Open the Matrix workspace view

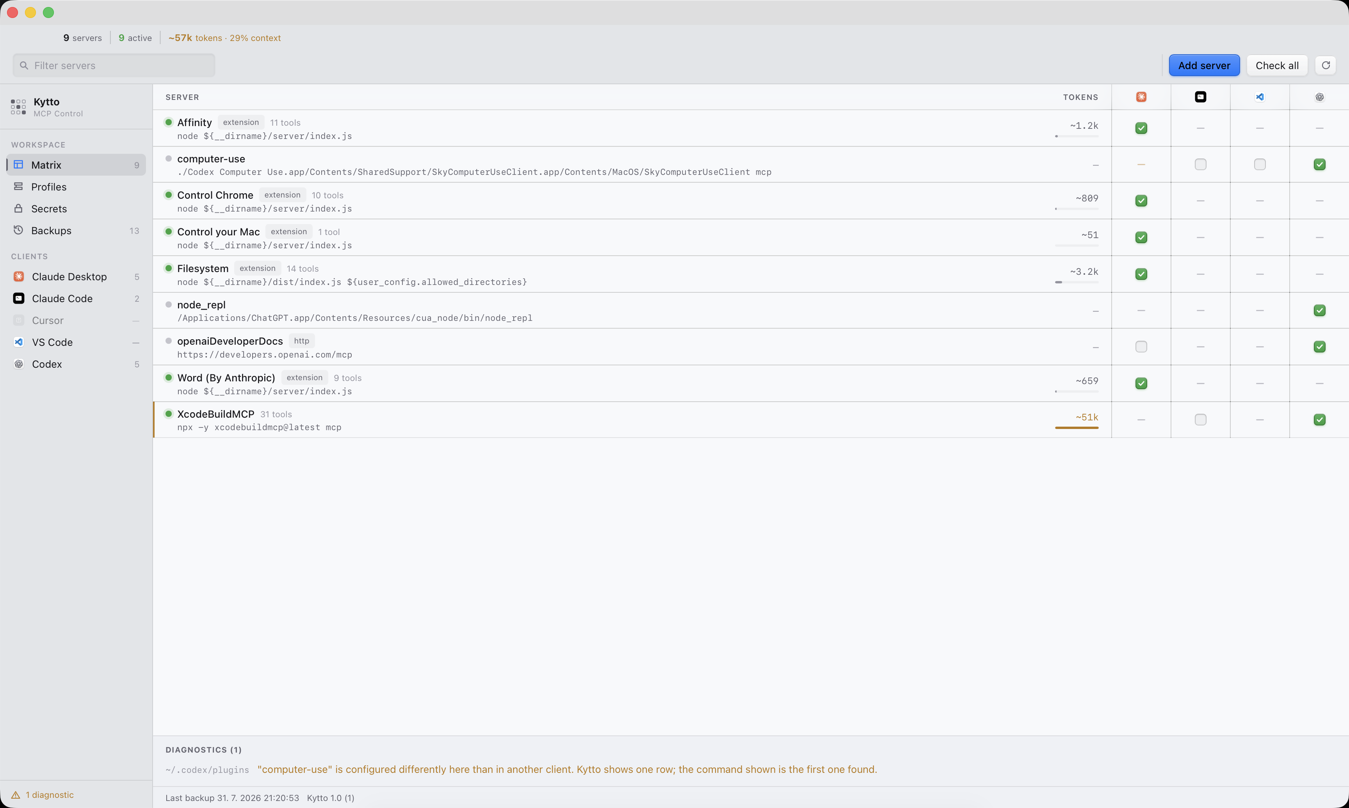[x=76, y=165]
